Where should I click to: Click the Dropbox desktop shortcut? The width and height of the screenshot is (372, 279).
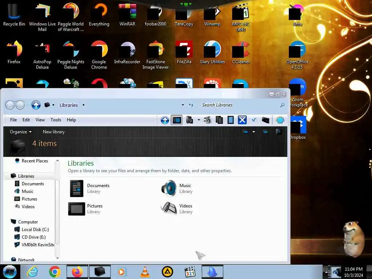click(298, 128)
